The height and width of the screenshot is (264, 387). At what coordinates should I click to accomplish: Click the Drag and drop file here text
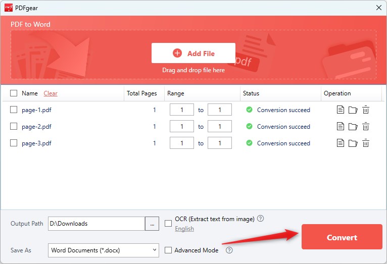(x=193, y=70)
